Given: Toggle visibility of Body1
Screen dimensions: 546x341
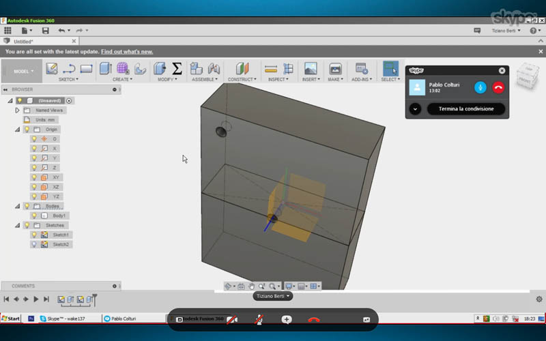Looking at the screenshot, I should 34,216.
